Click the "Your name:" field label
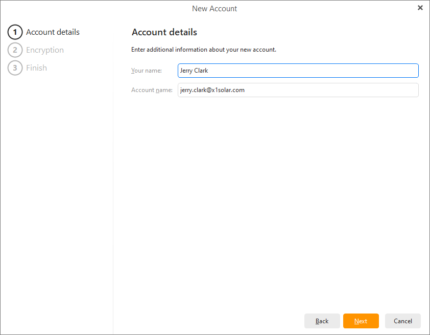Image resolution: width=430 pixels, height=335 pixels. [x=147, y=71]
